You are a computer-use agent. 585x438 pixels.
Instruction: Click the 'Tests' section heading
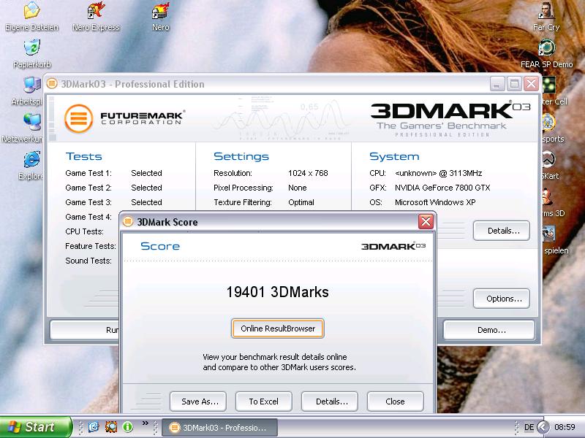point(84,156)
